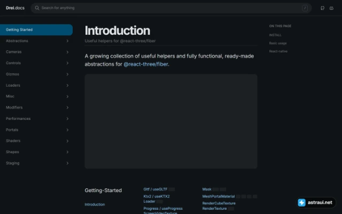Select Getting Started in sidebar
Viewport: 342px width, 214px height.
(x=36, y=30)
